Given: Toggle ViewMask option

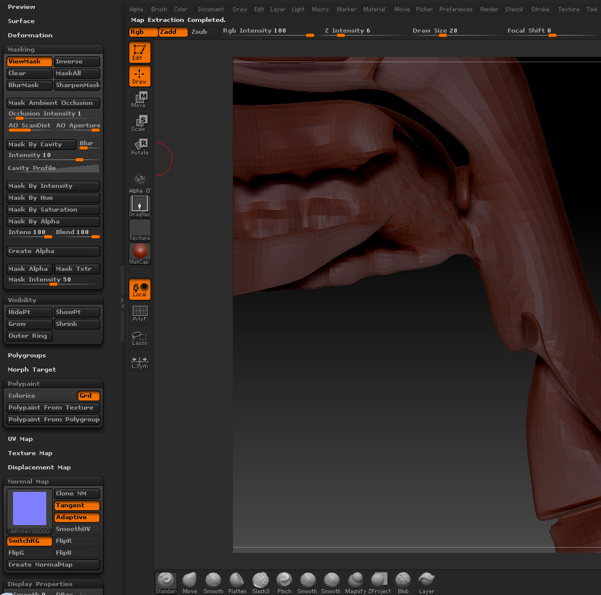Looking at the screenshot, I should coord(30,61).
